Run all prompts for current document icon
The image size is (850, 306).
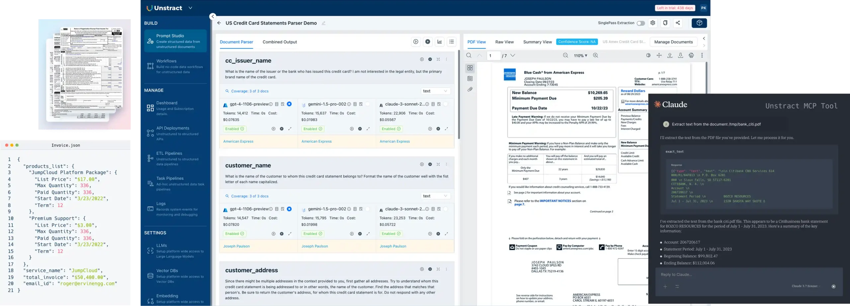point(416,42)
